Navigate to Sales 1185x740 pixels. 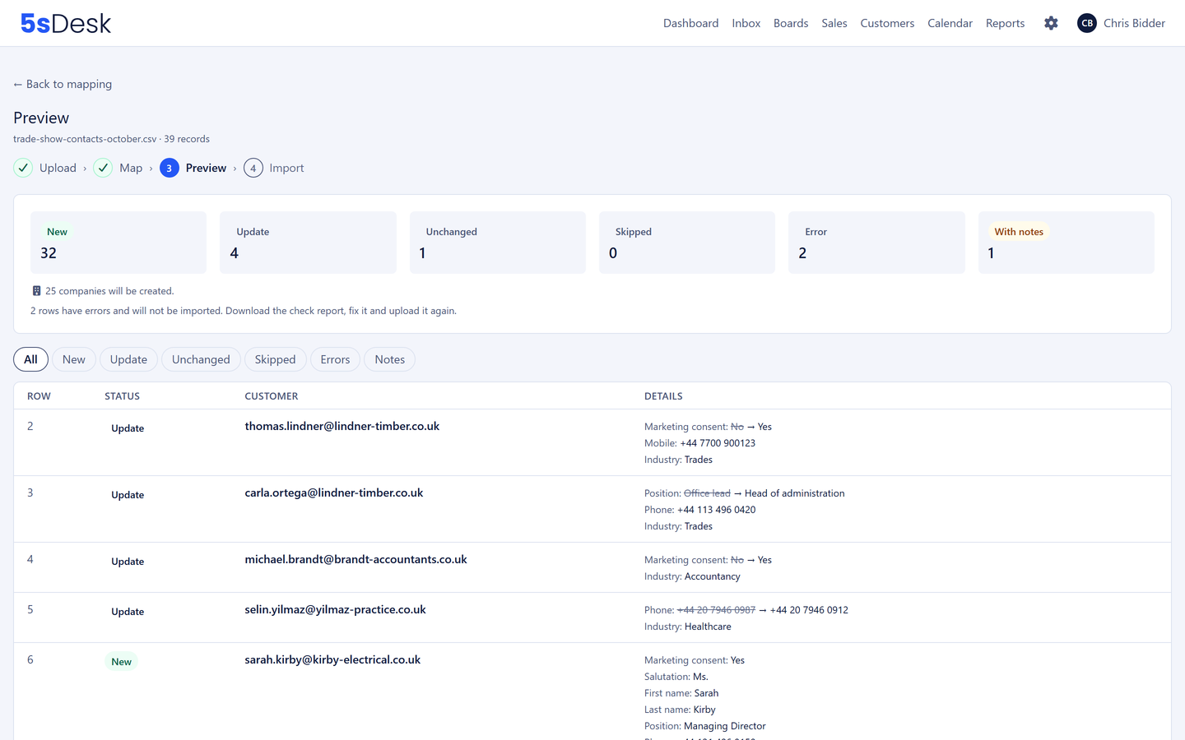834,23
